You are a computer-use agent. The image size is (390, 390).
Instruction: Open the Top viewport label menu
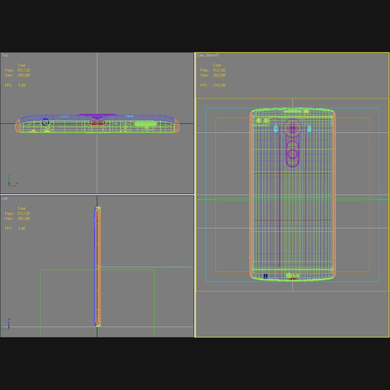[5, 55]
